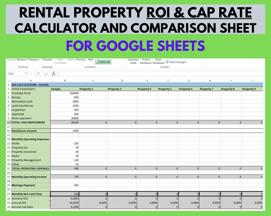The image size is (271, 216).
Task: Click Protect Workbook in Changes group
Action: pos(145,61)
